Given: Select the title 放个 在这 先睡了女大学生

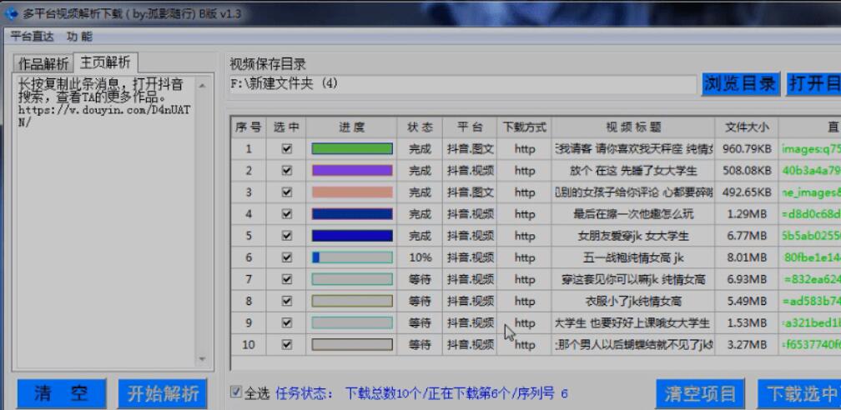Looking at the screenshot, I should tap(633, 171).
